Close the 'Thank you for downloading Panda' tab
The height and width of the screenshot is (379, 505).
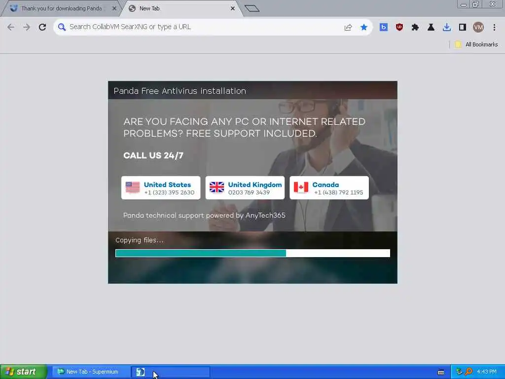[114, 9]
